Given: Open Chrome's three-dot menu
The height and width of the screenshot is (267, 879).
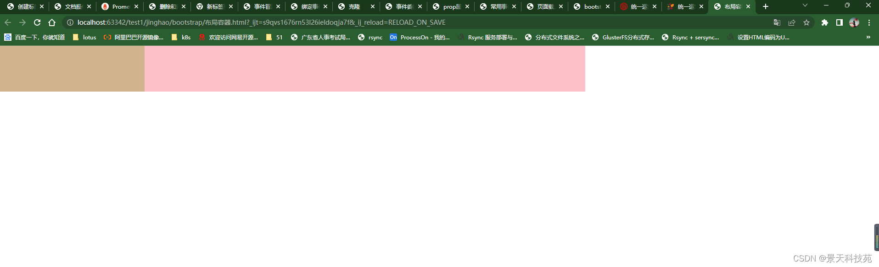Looking at the screenshot, I should point(869,22).
